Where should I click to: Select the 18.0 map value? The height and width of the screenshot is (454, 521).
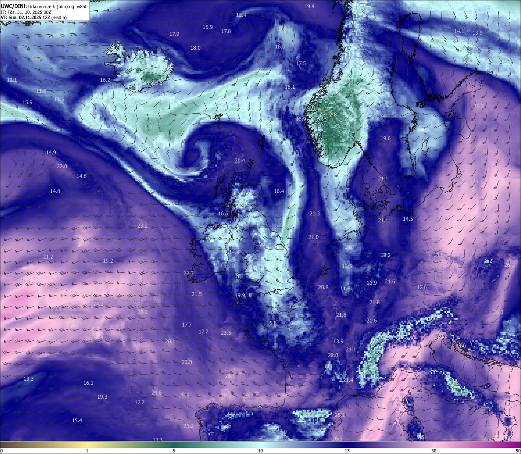(195, 48)
